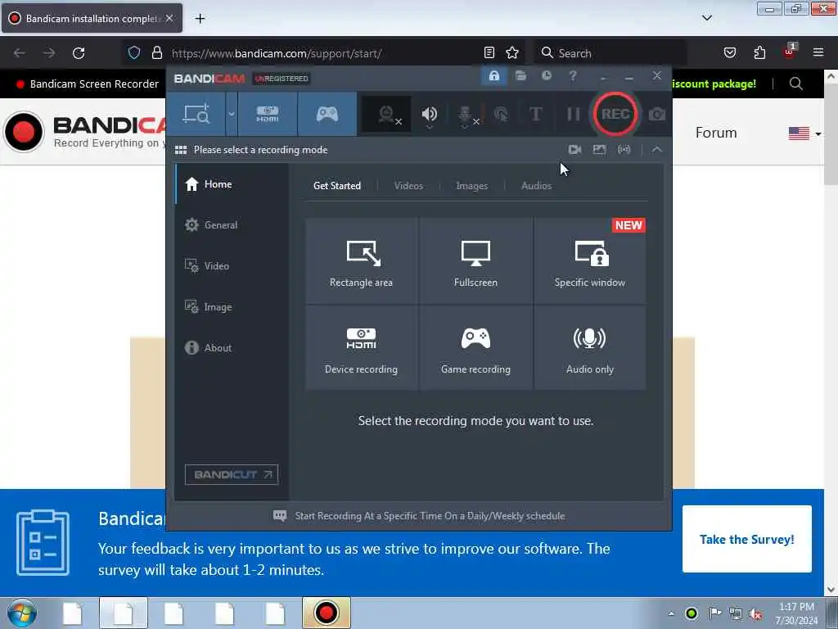This screenshot has width=838, height=629.
Task: Choose the Fullscreen recording tile
Action: pos(475,260)
